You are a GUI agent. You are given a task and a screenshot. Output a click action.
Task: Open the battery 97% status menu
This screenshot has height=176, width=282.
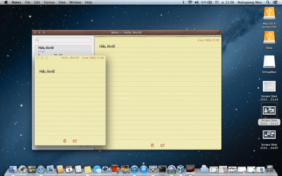click(207, 3)
